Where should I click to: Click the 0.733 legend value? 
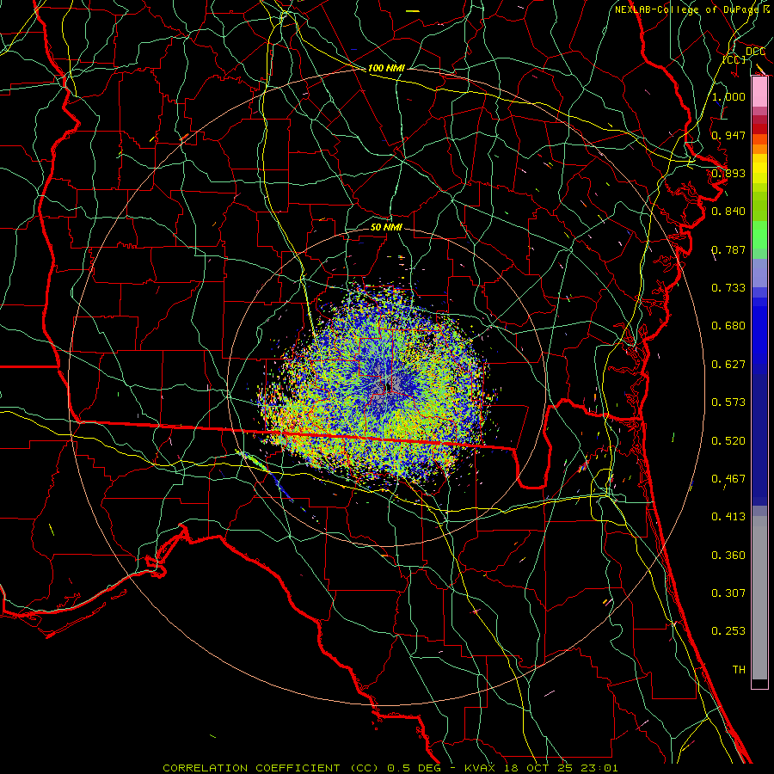728,288
